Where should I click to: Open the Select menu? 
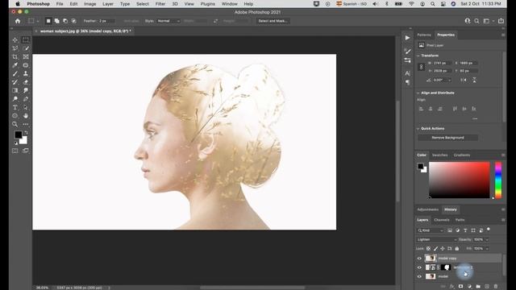(x=143, y=4)
